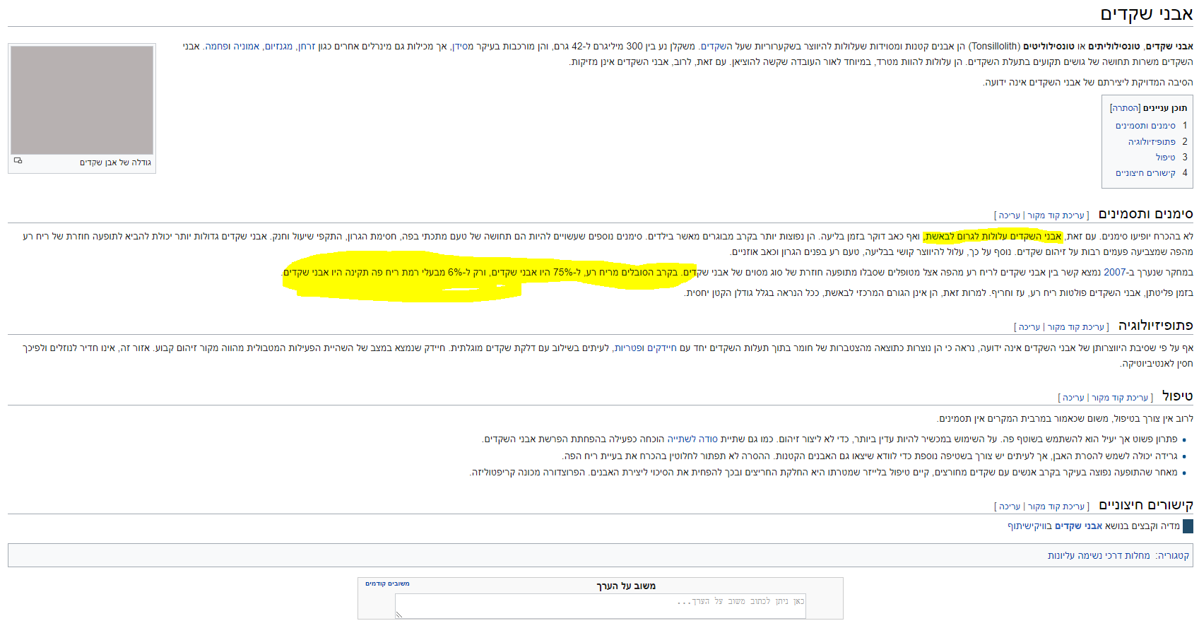Viewport: 1199px width, 628px height.
Task: Follow the 2007 year link in the study paragraph
Action: 1114,272
